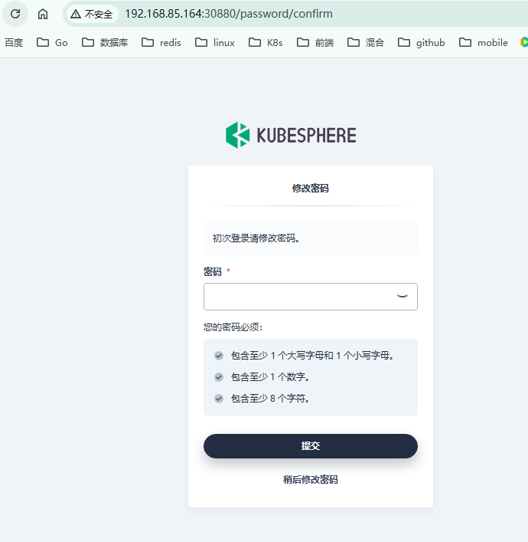Open the Go bookmarks folder
528x542 pixels.
[x=52, y=42]
